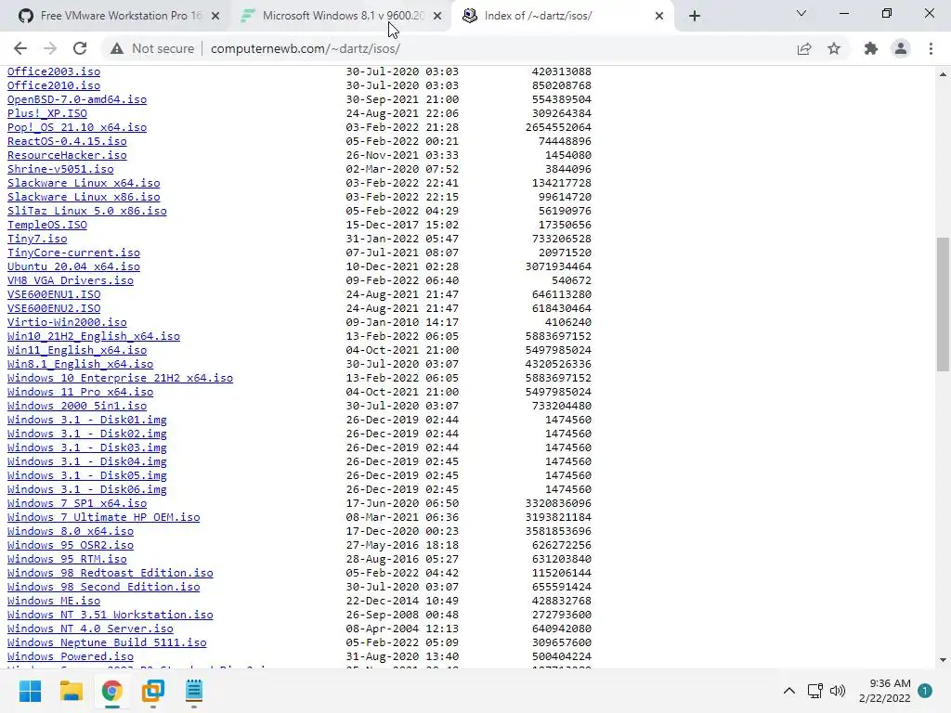
Task: Click the Tiny7.iso link
Action: pyautogui.click(x=37, y=239)
